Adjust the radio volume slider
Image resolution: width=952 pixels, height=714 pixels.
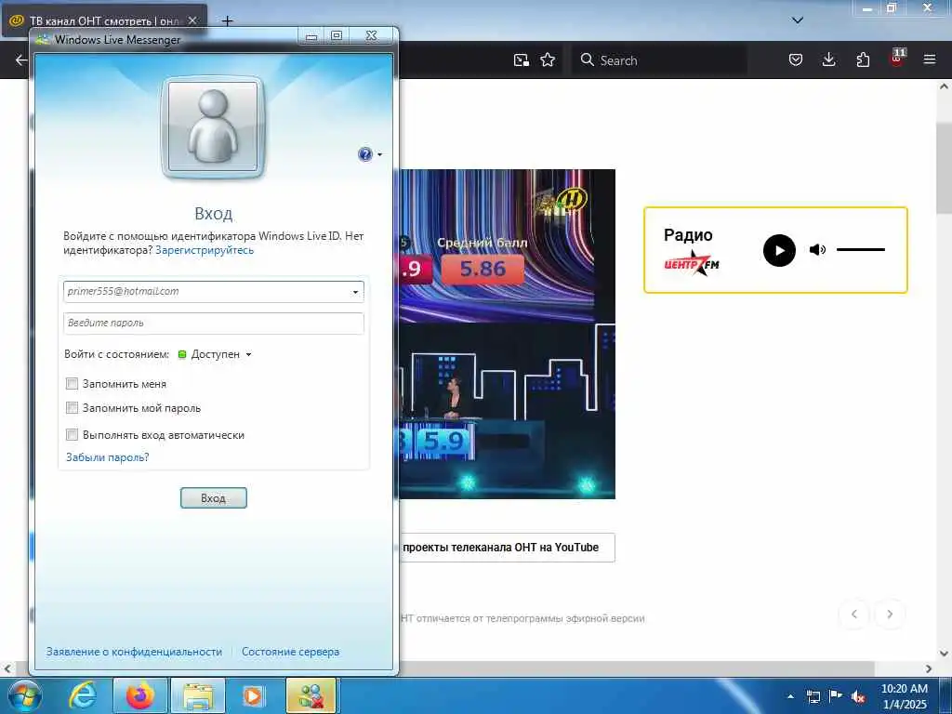point(860,249)
